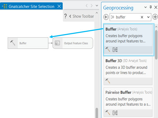Open the Pairwise Buffer tool result

coord(128,99)
